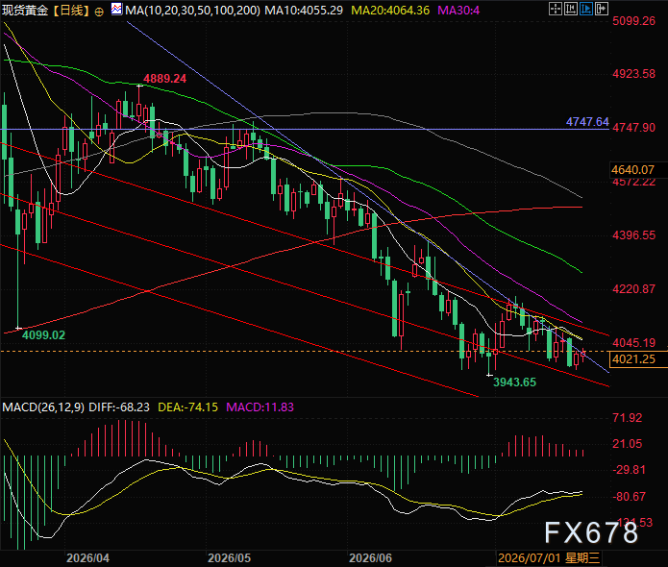The width and height of the screenshot is (668, 567).
Task: Click the scroll-to-chart-start axis icon
Action: (571, 9)
